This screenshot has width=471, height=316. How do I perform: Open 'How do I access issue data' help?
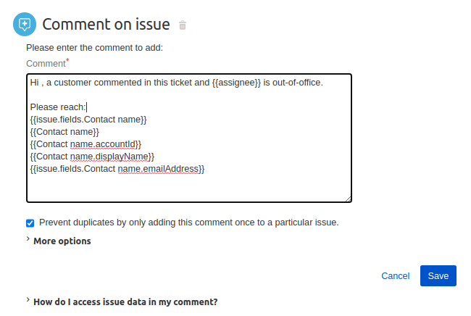[125, 302]
